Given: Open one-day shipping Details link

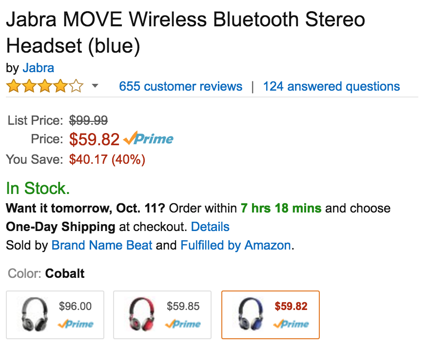Looking at the screenshot, I should pos(210,227).
